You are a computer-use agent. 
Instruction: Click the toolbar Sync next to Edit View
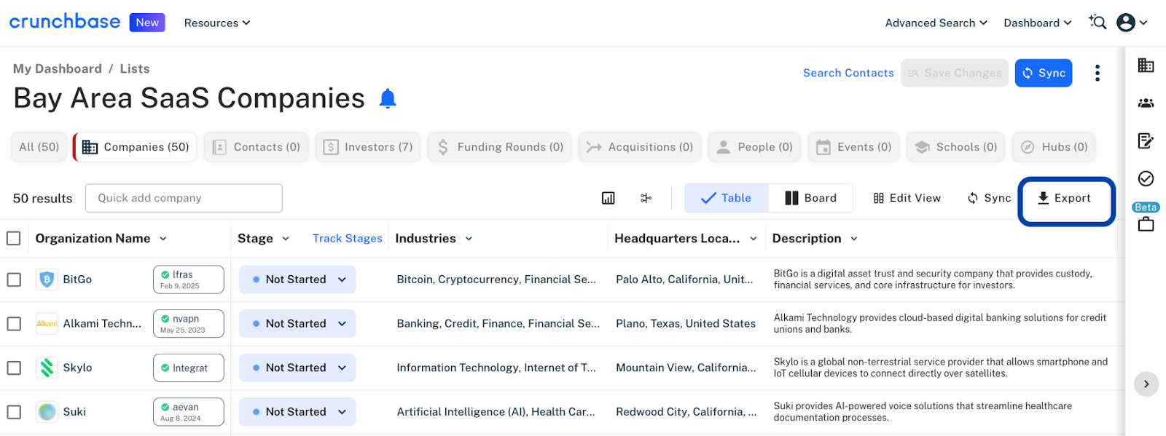click(989, 198)
